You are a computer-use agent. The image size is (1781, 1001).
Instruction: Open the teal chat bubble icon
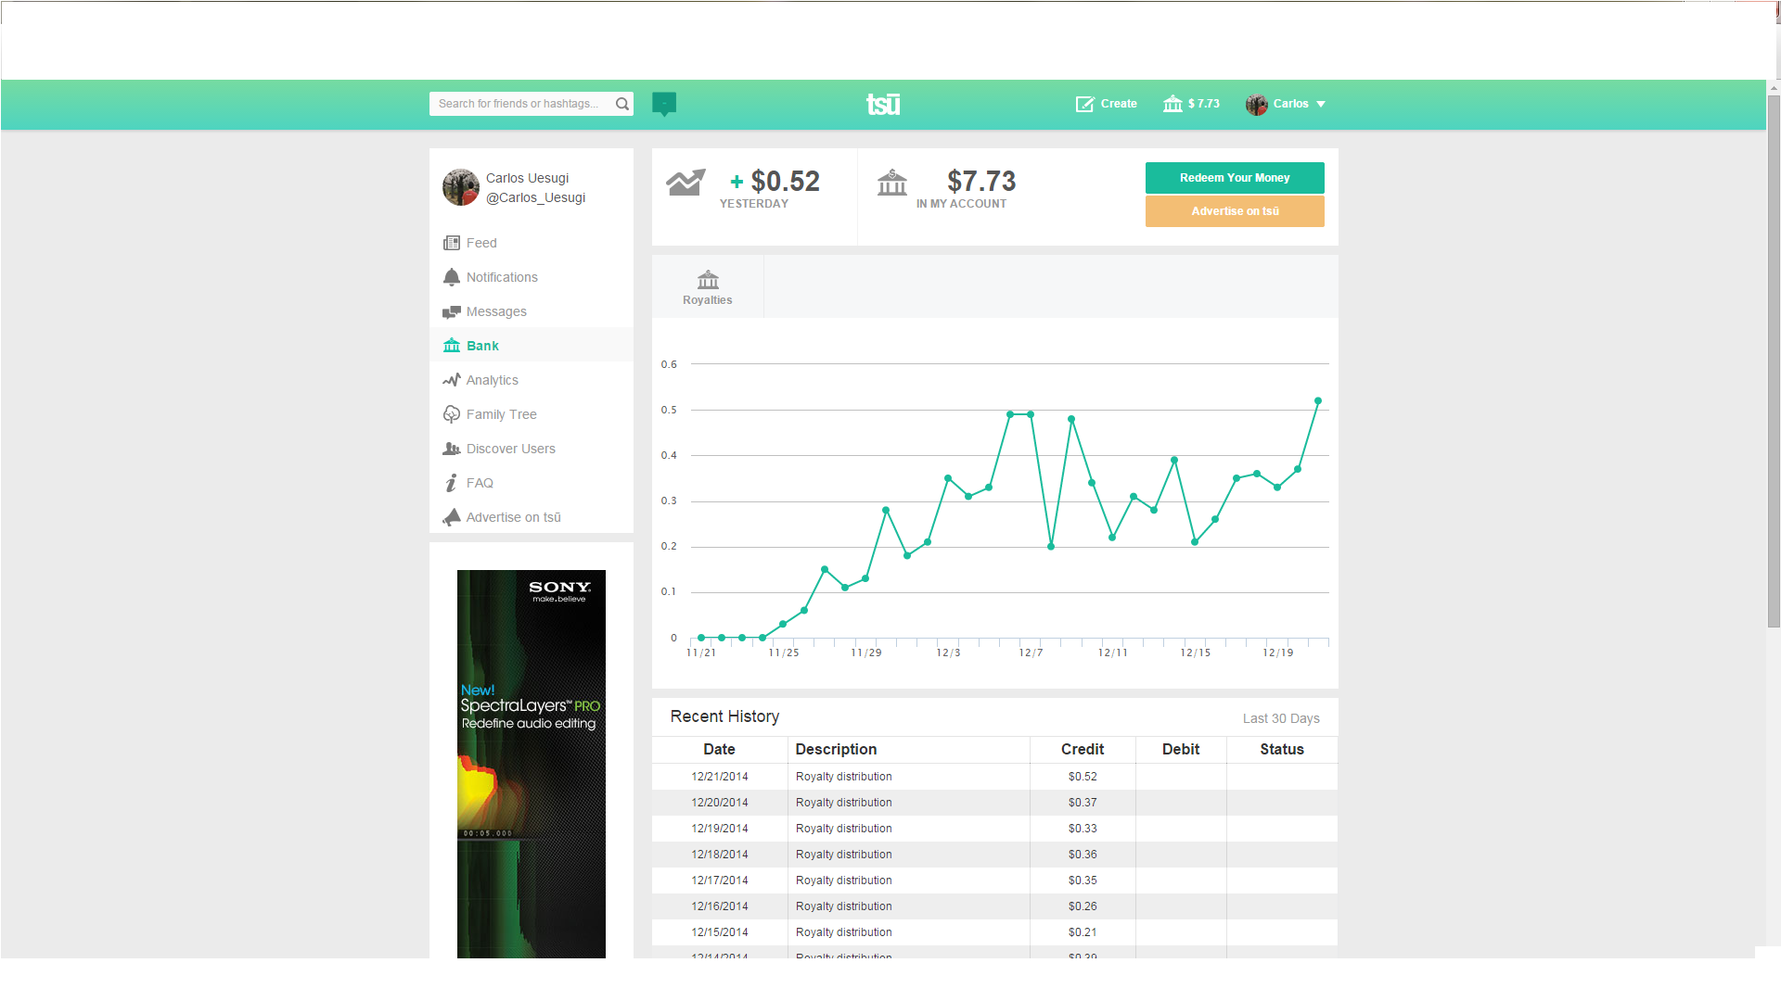click(664, 103)
